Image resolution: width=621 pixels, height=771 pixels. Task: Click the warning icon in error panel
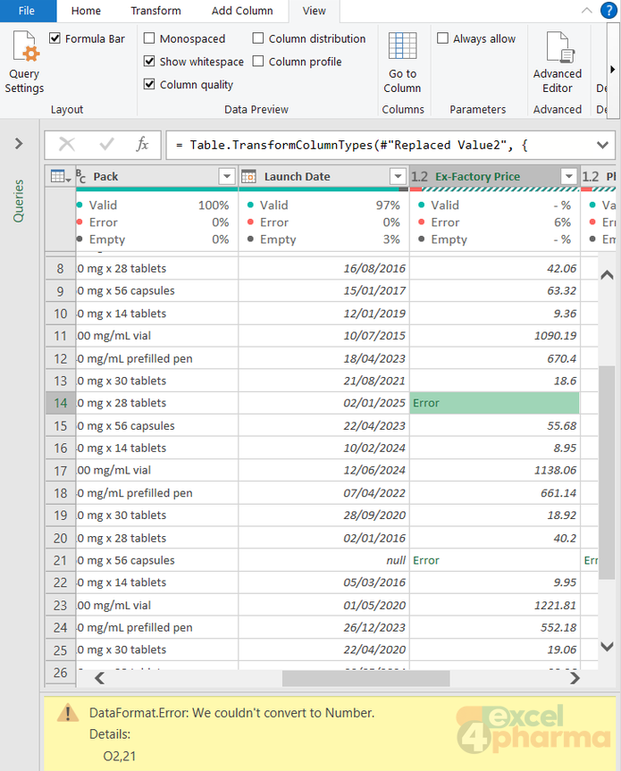(68, 713)
